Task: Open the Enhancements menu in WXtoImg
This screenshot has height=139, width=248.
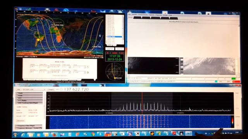Action: [x=143, y=15]
